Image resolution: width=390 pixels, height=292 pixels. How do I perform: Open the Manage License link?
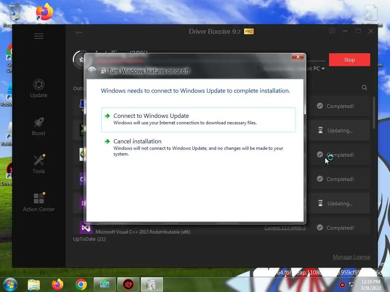coord(351,257)
